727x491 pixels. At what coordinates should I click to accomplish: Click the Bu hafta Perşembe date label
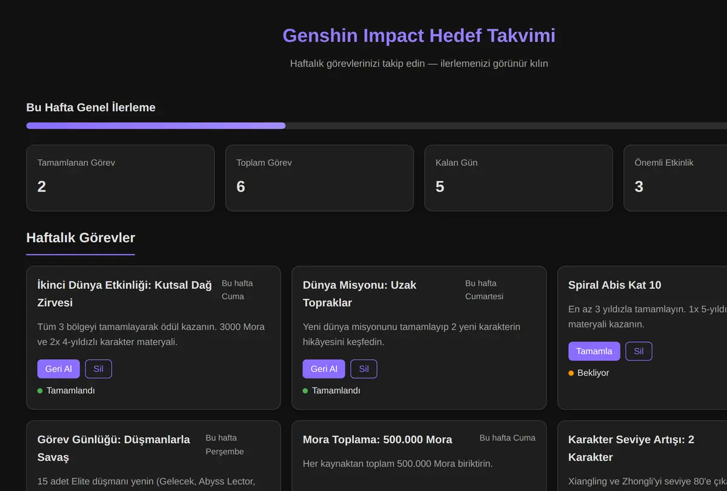(225, 444)
